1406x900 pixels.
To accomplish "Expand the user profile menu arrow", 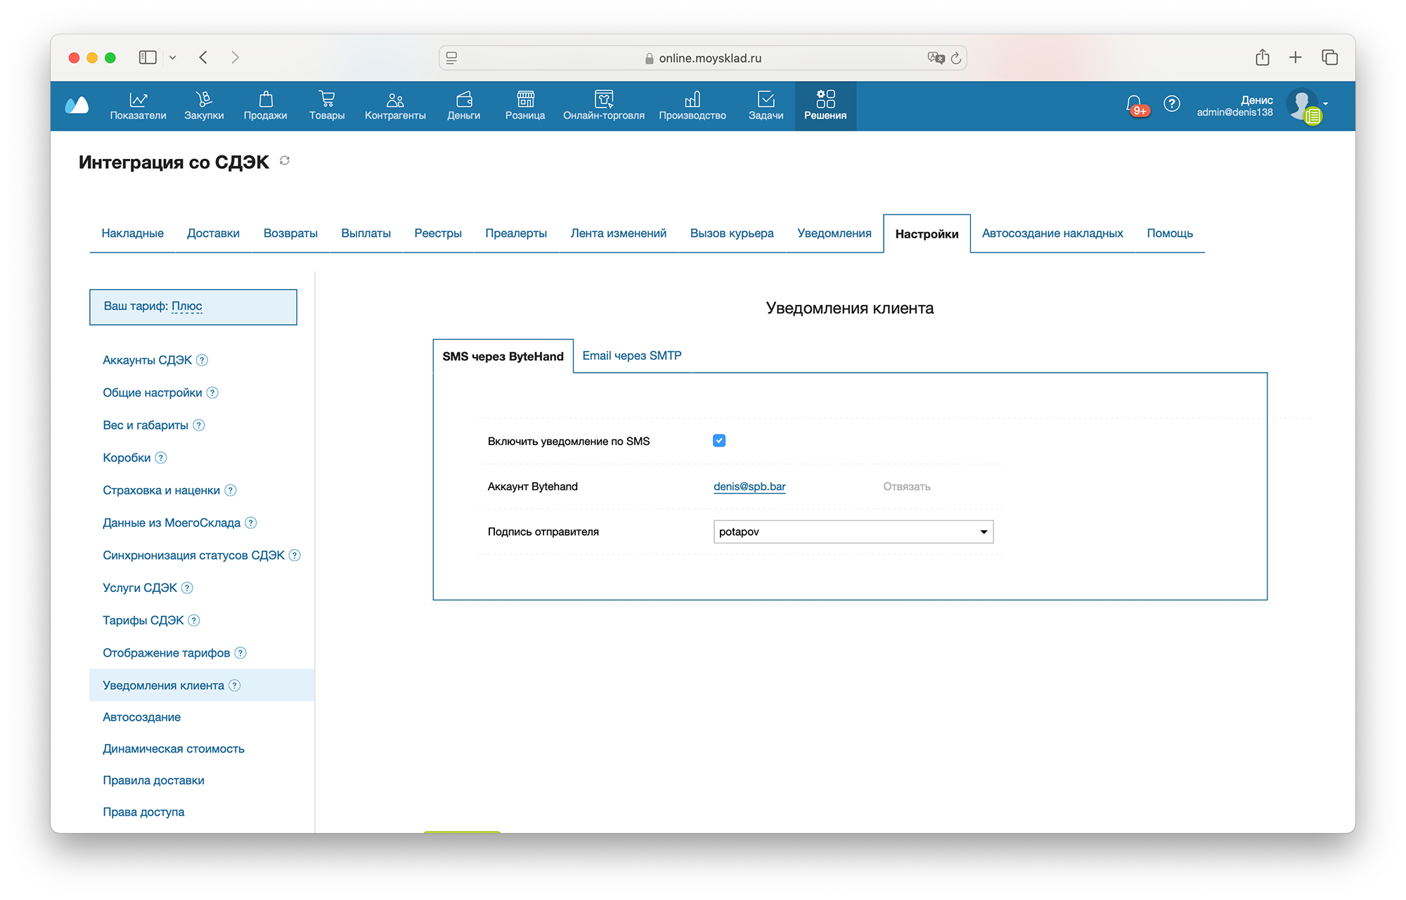I will (x=1326, y=103).
